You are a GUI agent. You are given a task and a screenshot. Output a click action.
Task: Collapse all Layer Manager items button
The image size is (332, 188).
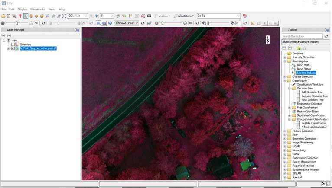point(3,35)
